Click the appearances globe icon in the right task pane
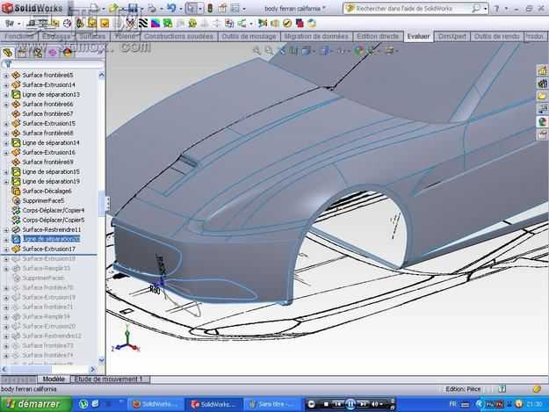Viewport: 549px width, 412px height. click(542, 122)
